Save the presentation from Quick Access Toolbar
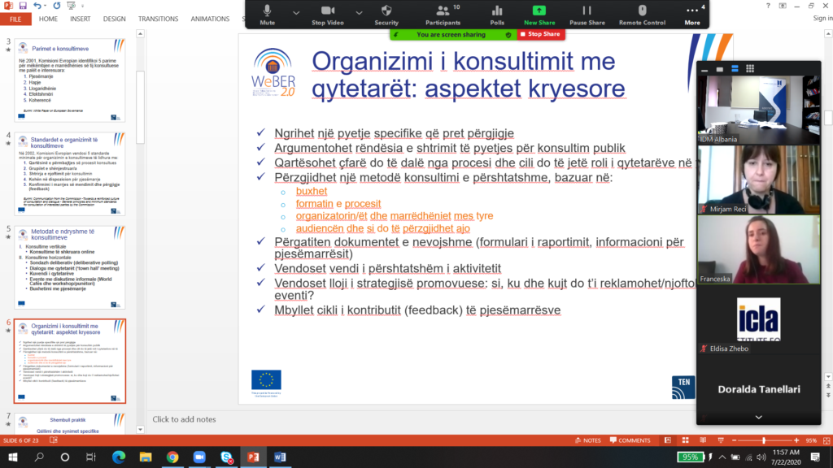The width and height of the screenshot is (833, 468). (x=23, y=6)
